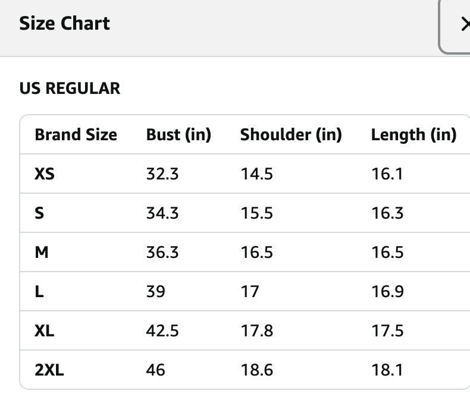Select the US REGULAR heading
The height and width of the screenshot is (413, 470).
[x=70, y=89]
